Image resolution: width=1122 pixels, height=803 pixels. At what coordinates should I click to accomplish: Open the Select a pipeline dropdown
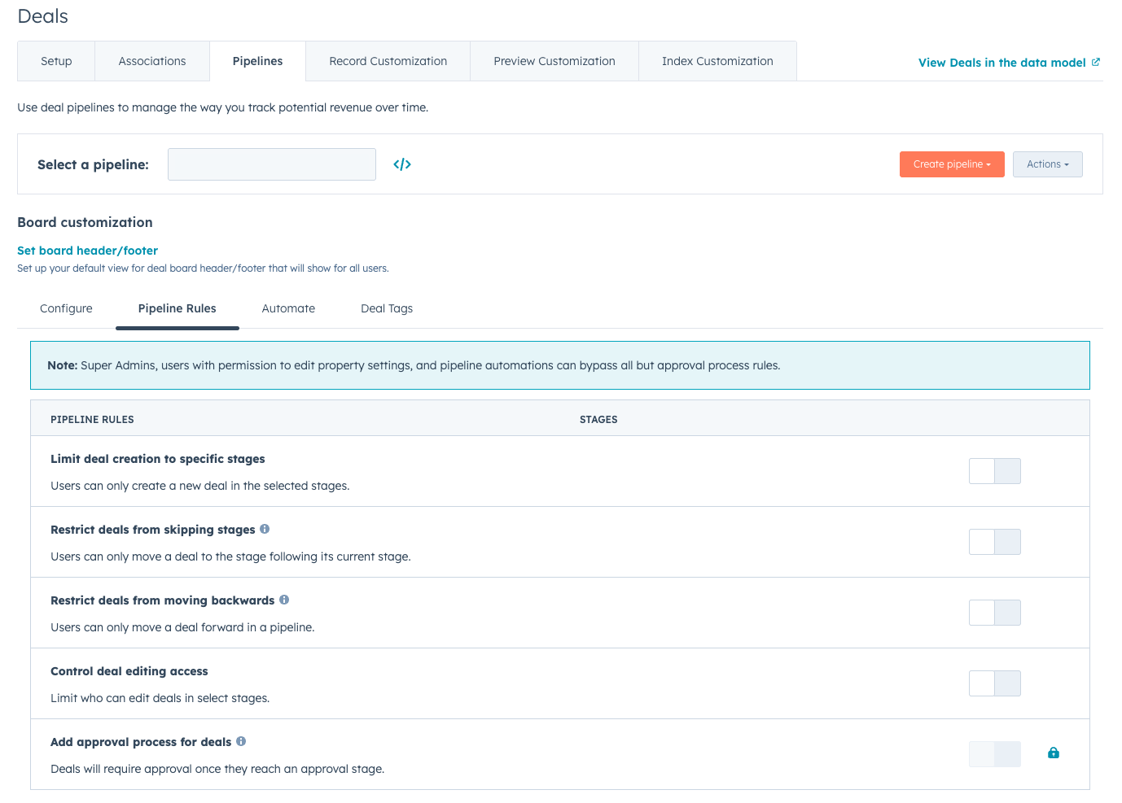271,164
